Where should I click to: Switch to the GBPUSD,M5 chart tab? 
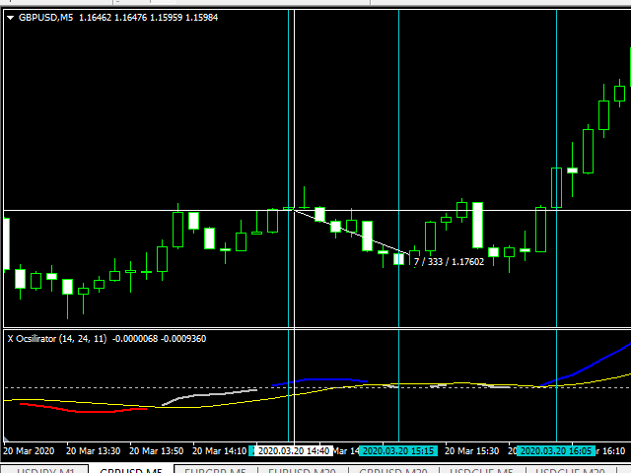131,470
